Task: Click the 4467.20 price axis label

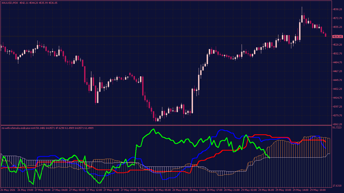Action: [337, 71]
